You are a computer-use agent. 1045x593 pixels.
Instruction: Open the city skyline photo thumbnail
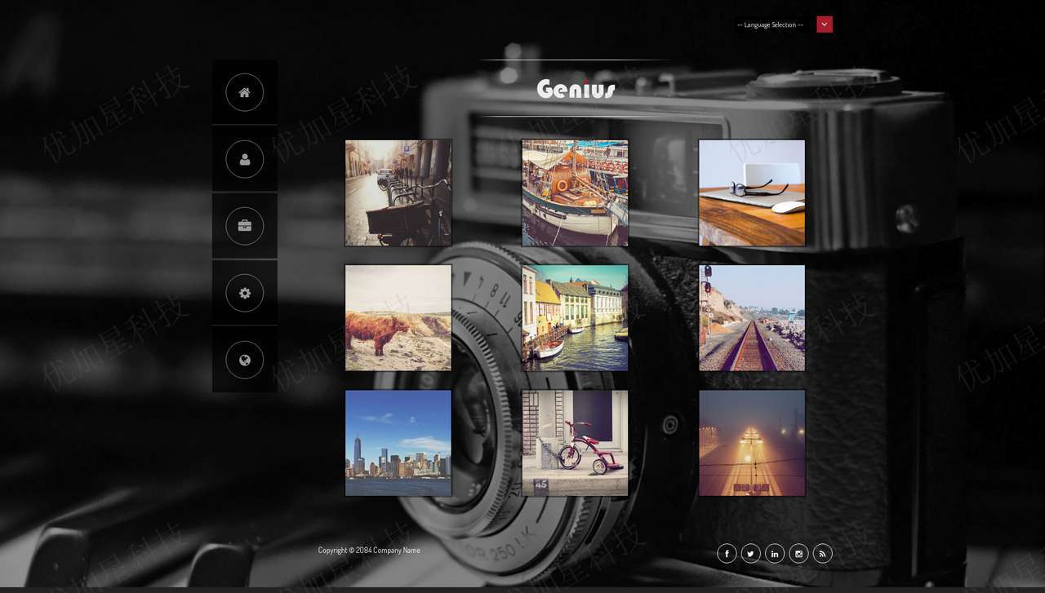click(x=398, y=443)
